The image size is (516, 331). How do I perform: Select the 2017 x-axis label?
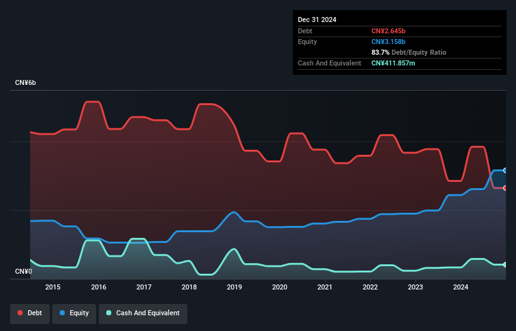pos(144,287)
